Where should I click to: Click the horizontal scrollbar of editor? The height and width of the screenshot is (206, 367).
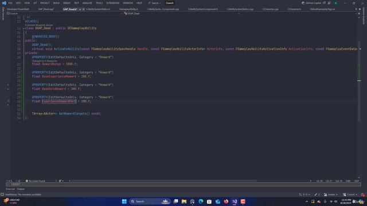(x=164, y=181)
